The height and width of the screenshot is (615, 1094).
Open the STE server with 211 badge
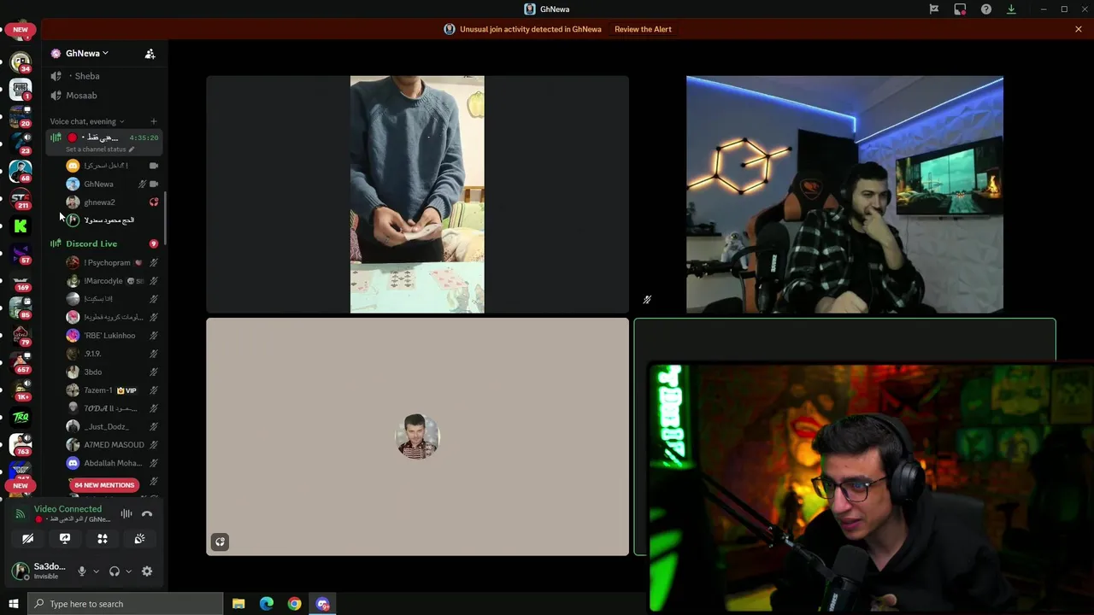click(x=21, y=198)
